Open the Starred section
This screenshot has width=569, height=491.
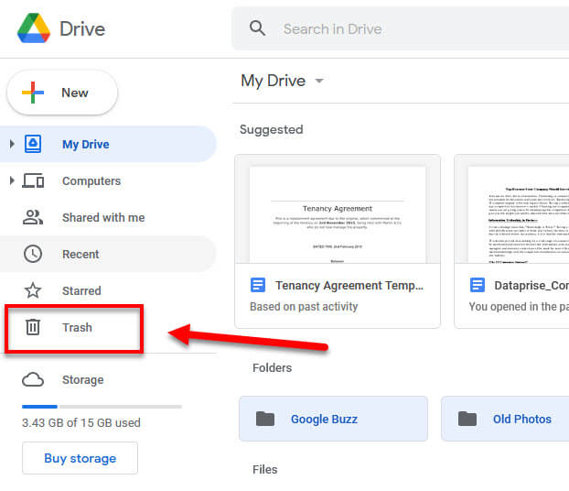click(108, 290)
